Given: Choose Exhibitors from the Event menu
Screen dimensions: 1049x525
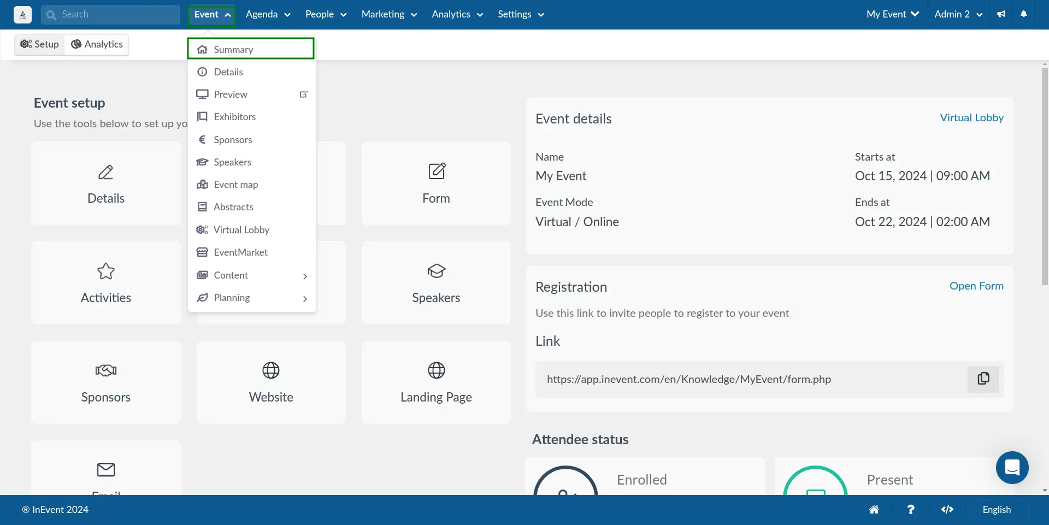Looking at the screenshot, I should tap(252, 117).
